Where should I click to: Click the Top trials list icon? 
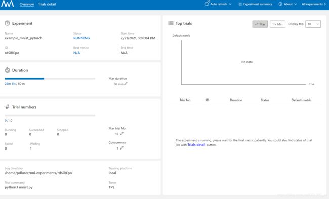point(171,23)
